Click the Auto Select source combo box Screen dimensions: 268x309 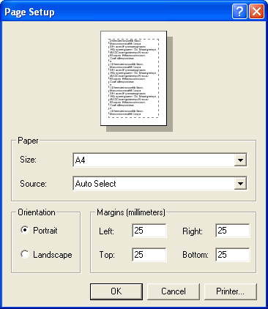coord(160,184)
